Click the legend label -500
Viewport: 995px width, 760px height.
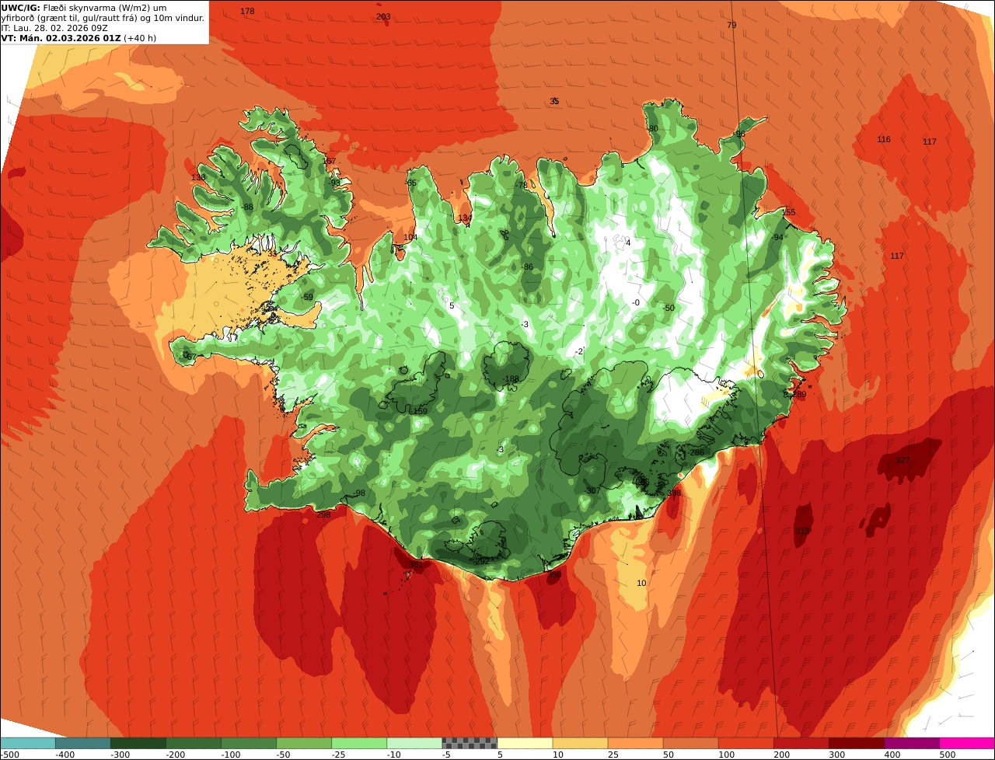point(9,755)
